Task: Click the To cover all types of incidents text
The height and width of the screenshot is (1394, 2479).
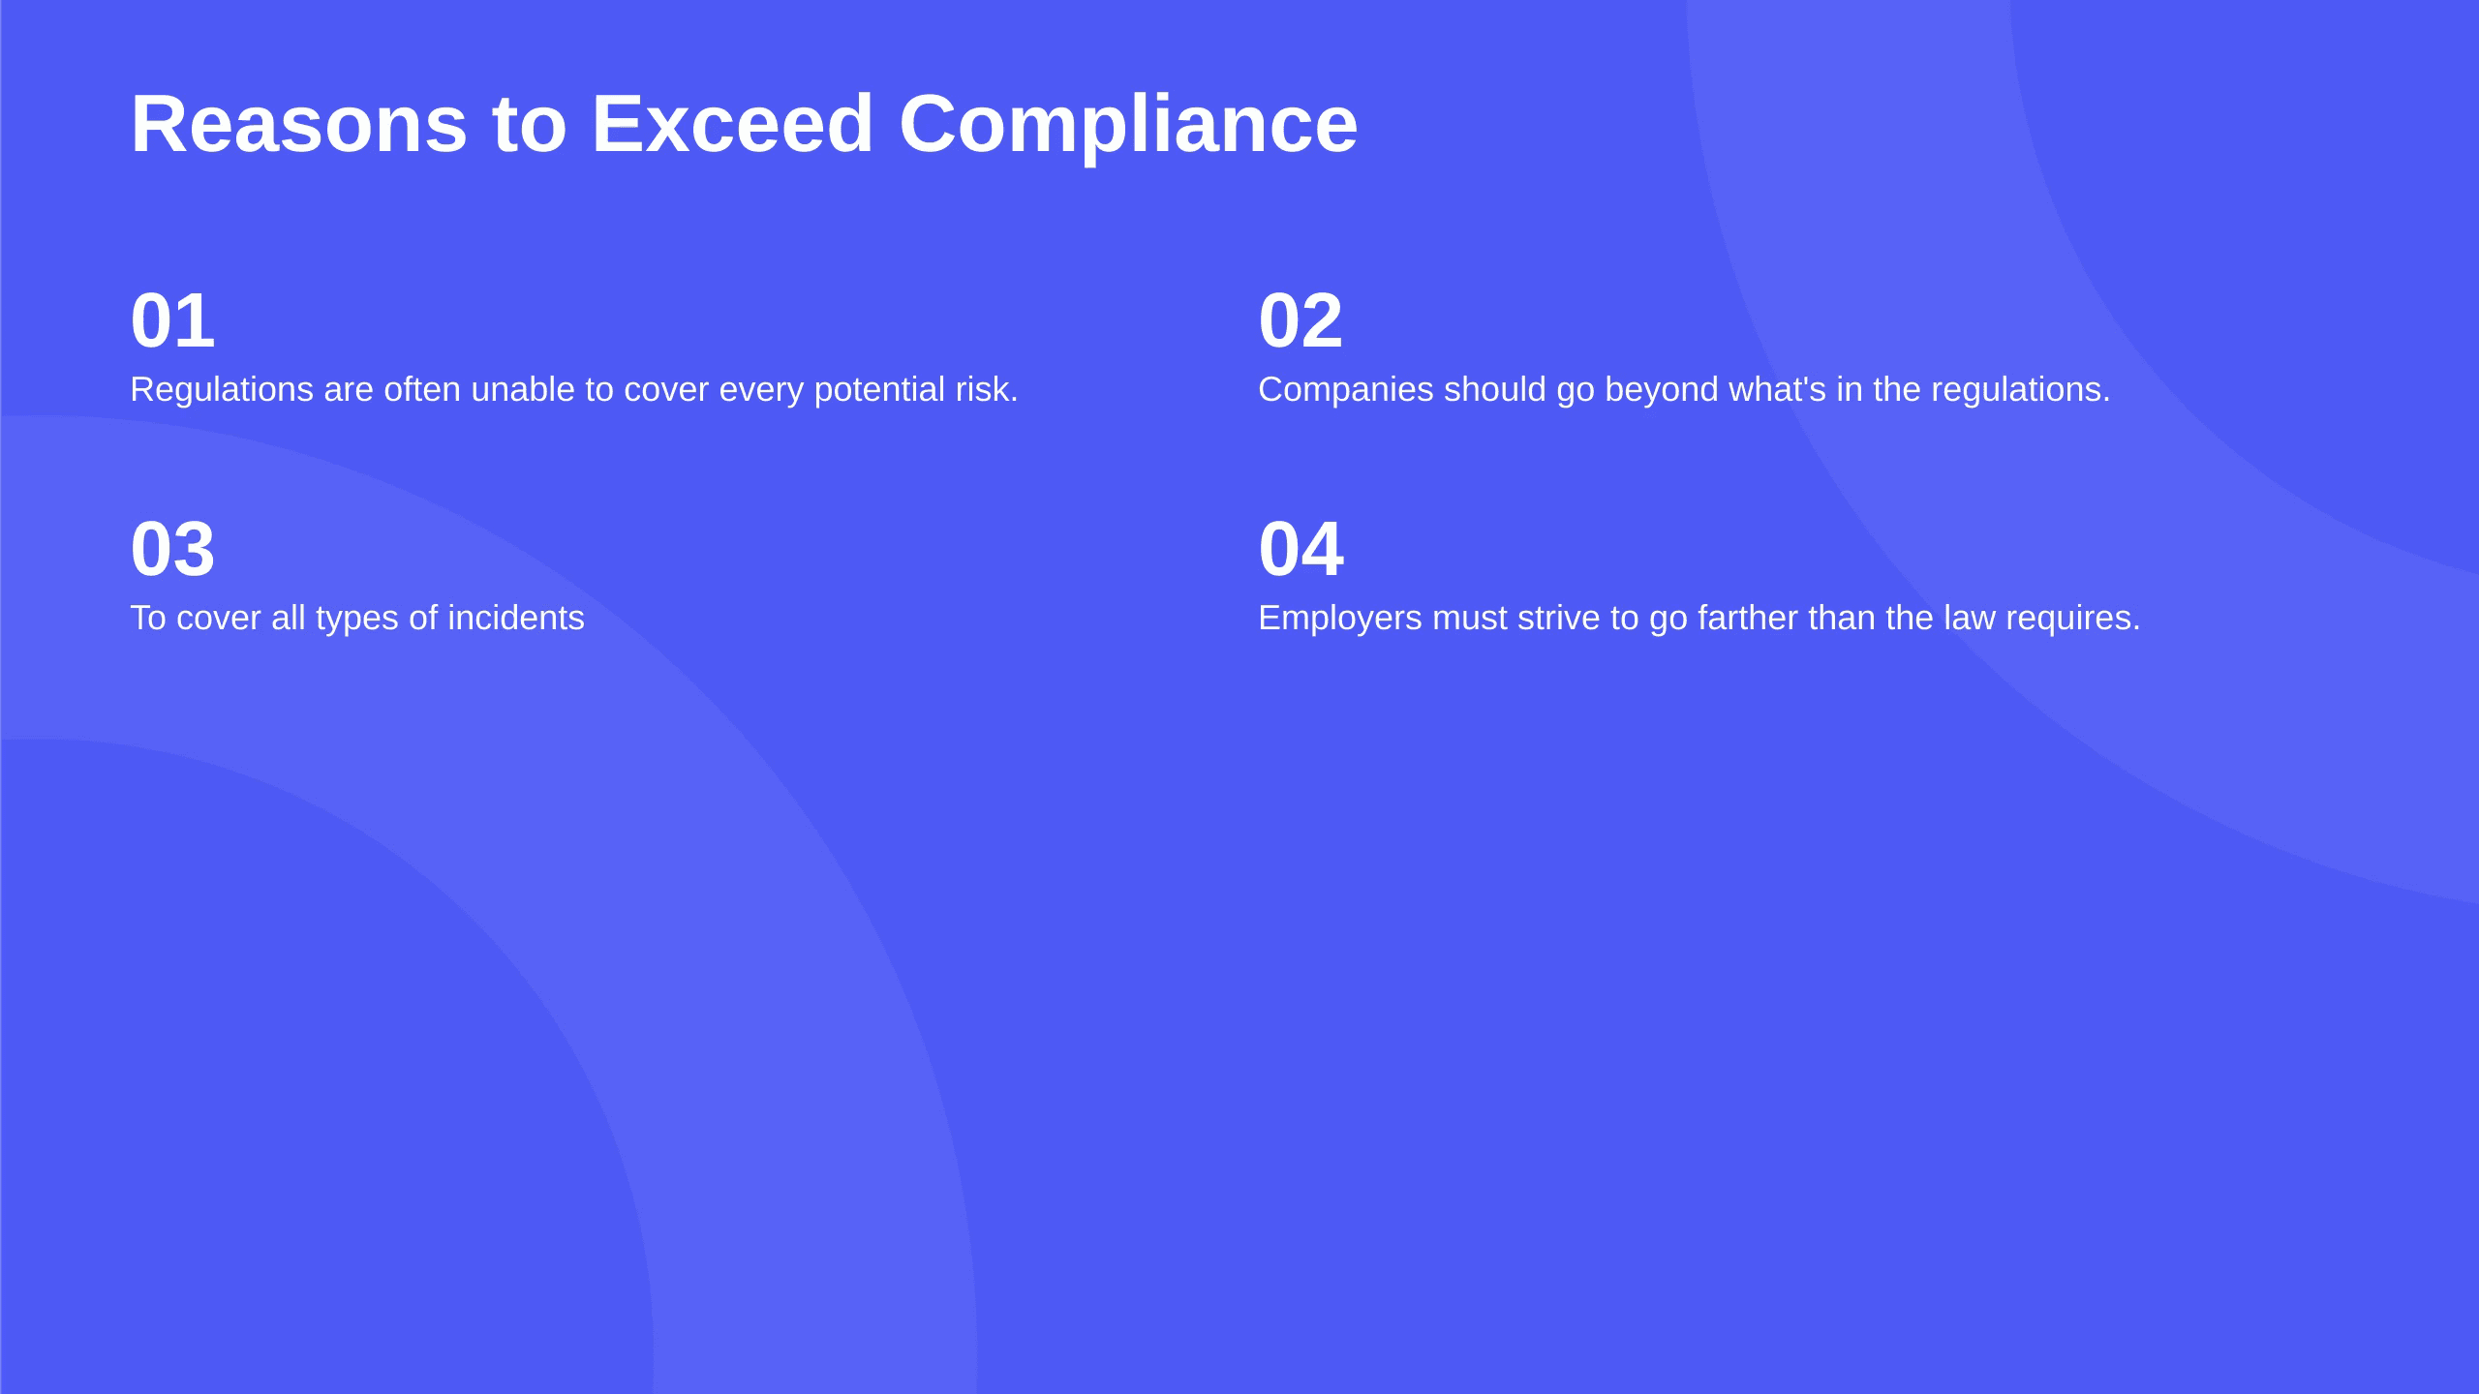Action: point(357,618)
